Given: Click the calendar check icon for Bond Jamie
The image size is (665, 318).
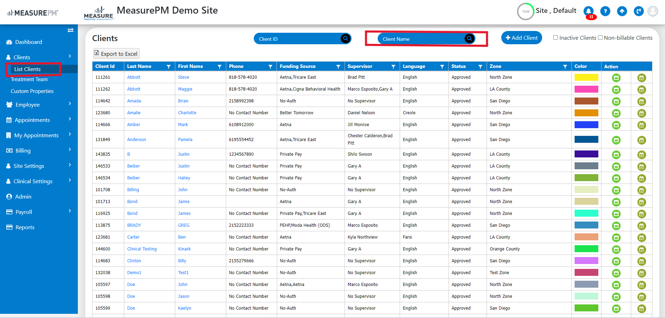Looking at the screenshot, I should (642, 202).
